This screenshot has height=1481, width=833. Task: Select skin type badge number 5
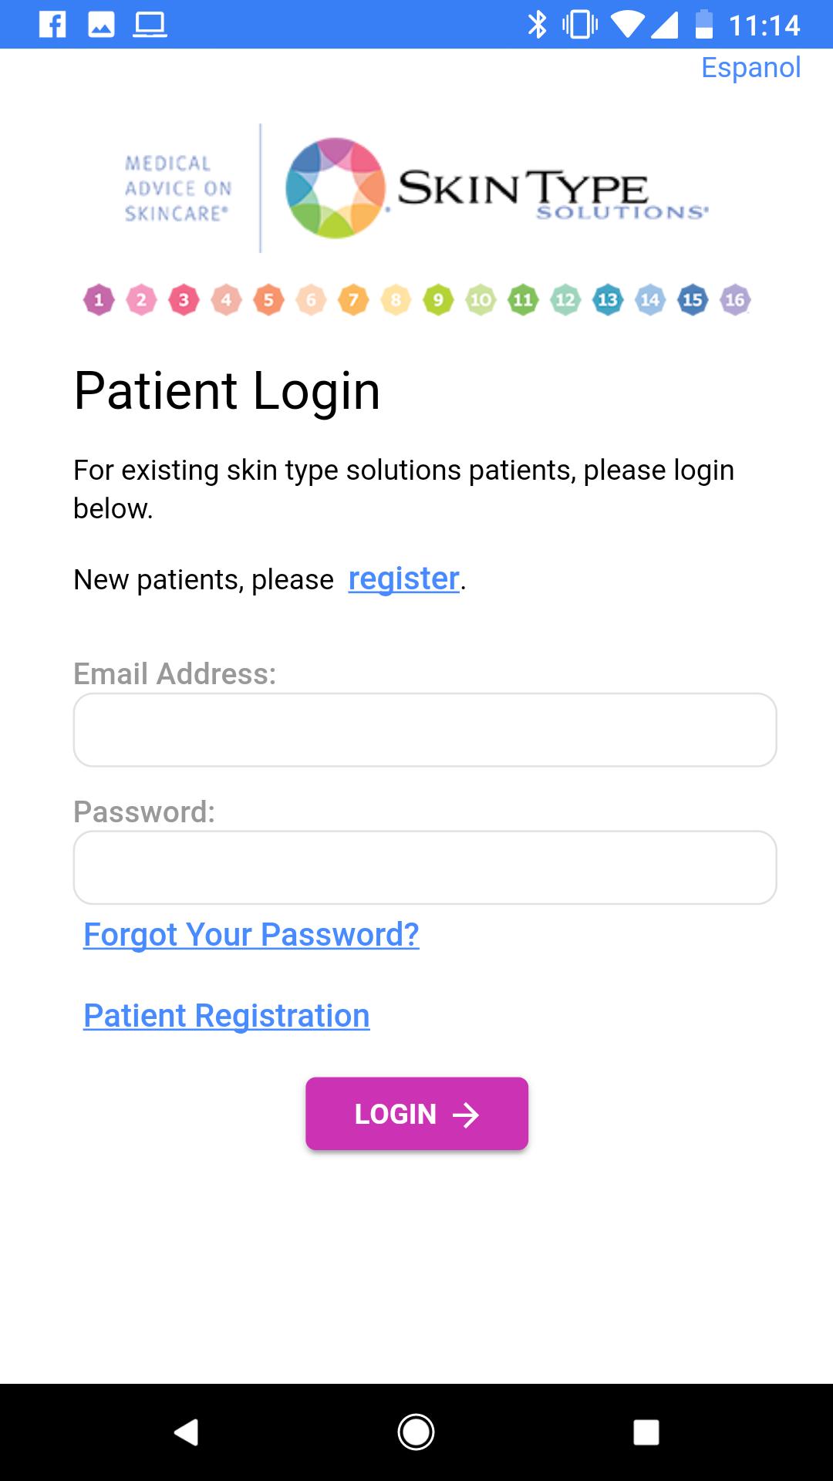pos(268,300)
